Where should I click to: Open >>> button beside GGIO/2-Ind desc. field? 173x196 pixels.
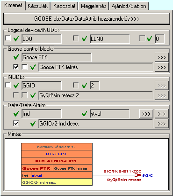pos(162,124)
